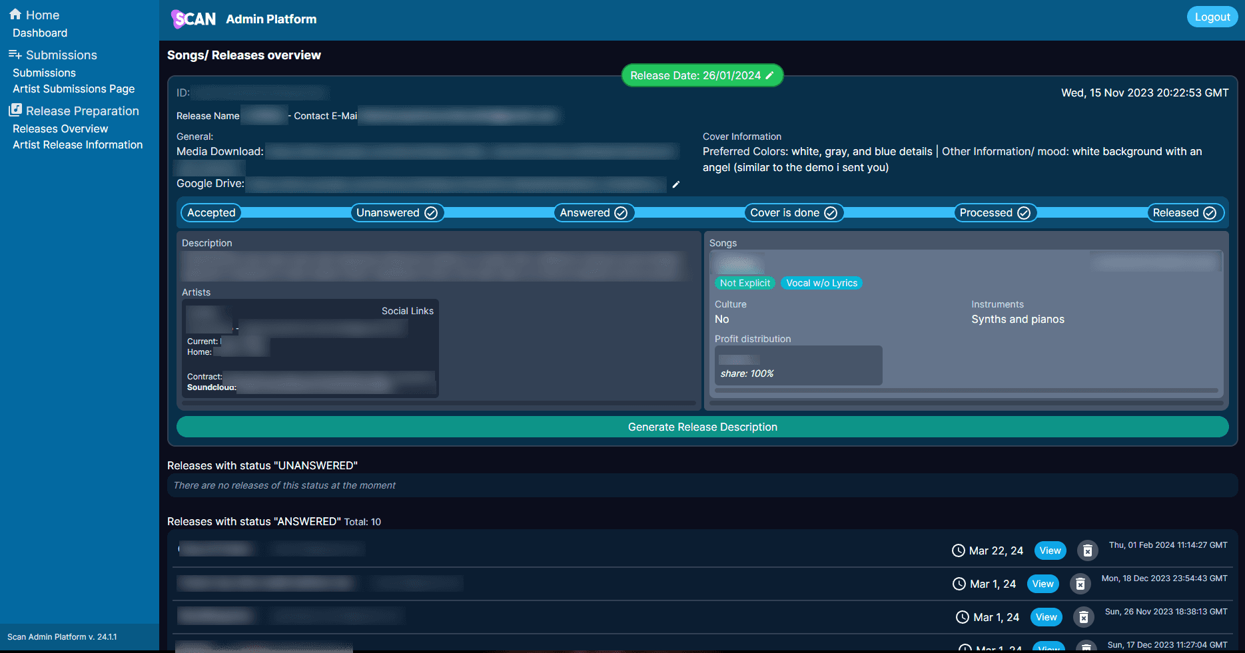Edit release date pencil icon
Screen dimensions: 1245x653
[769, 75]
